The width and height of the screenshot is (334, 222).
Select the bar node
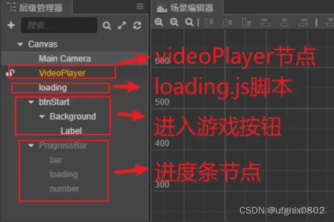click(x=56, y=160)
